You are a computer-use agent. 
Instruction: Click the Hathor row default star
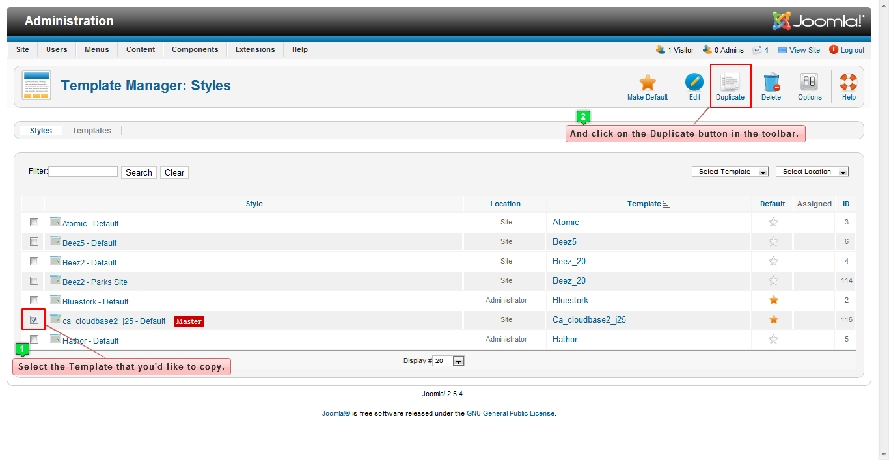pyautogui.click(x=773, y=339)
